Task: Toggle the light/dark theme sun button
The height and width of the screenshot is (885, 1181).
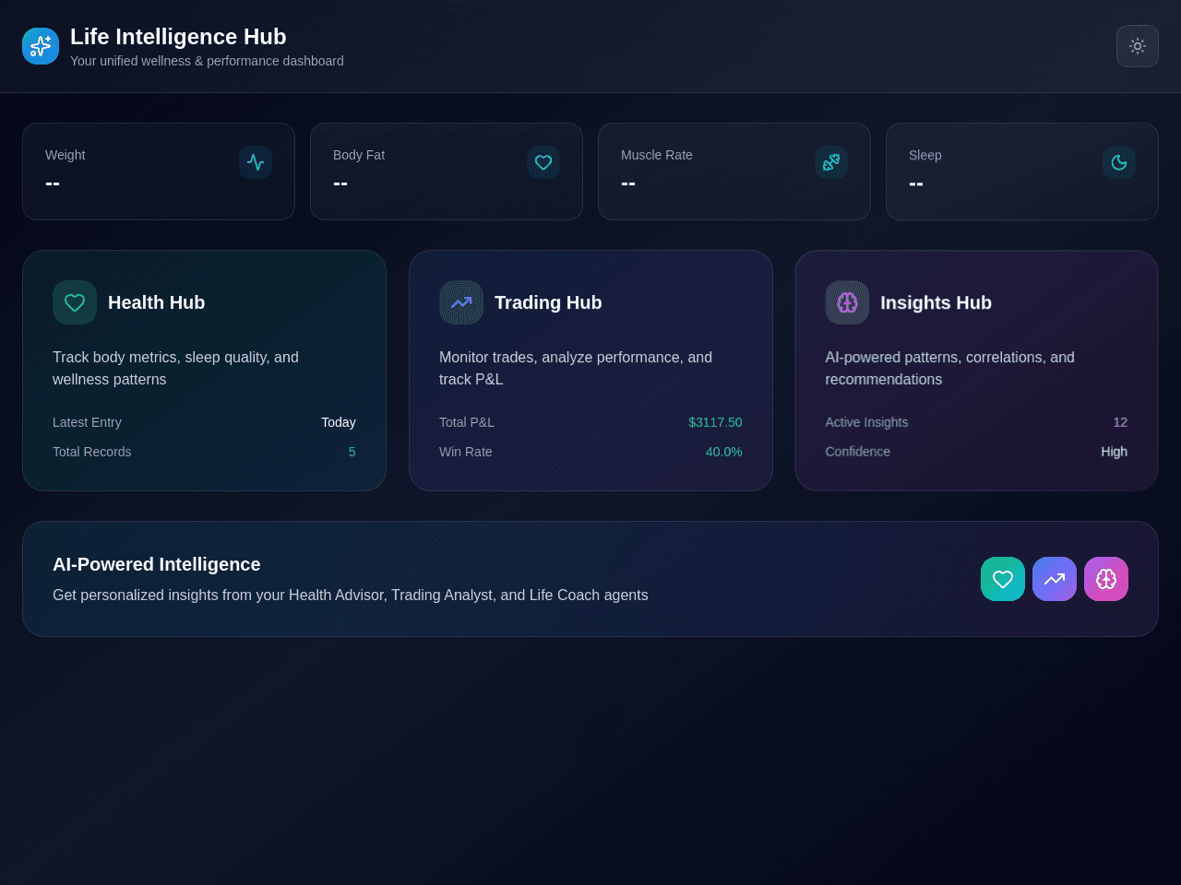Action: pyautogui.click(x=1138, y=46)
